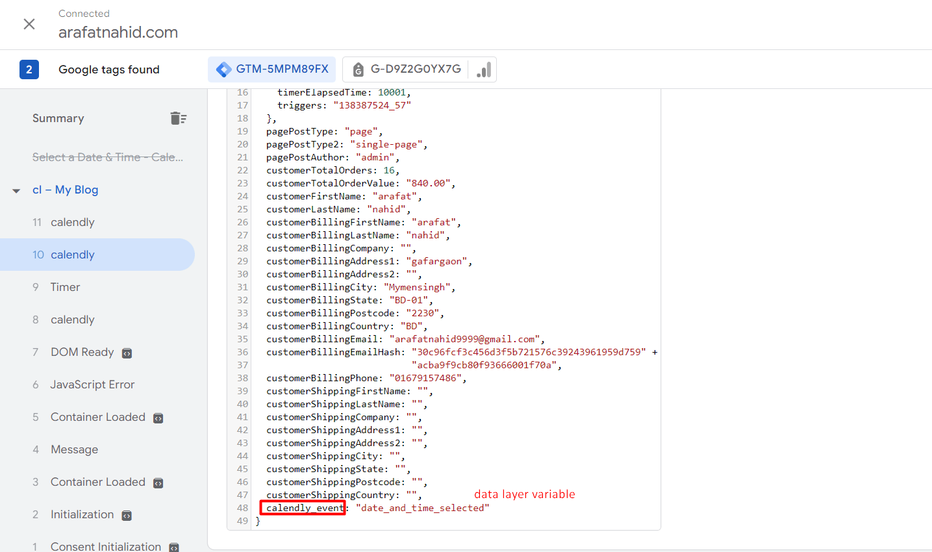Select event 9 Timer
Screen dimensions: 932x552
coord(97,287)
